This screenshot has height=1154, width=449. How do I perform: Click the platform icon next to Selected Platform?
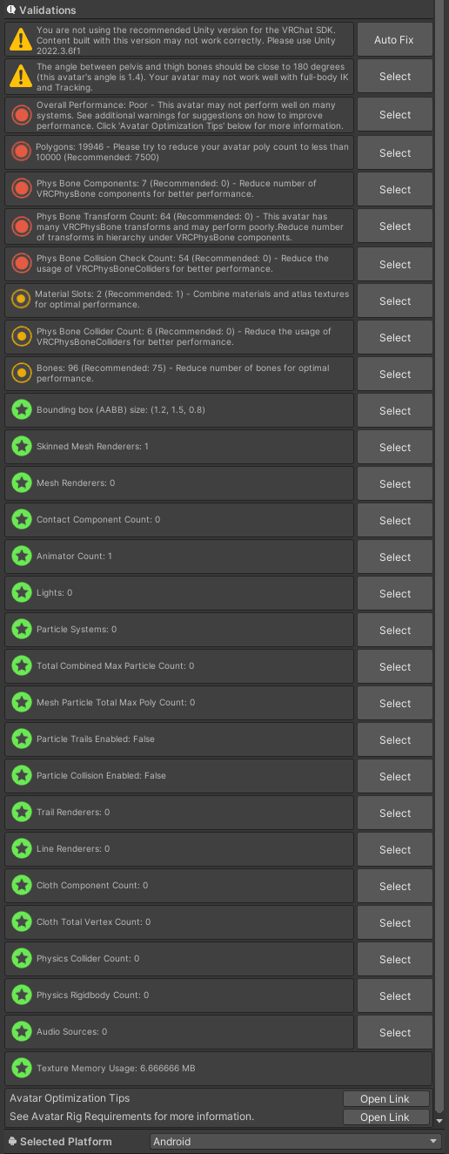pyautogui.click(x=12, y=1141)
